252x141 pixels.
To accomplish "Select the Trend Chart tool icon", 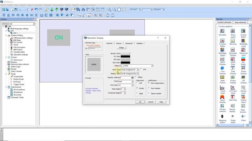I will [222, 88].
